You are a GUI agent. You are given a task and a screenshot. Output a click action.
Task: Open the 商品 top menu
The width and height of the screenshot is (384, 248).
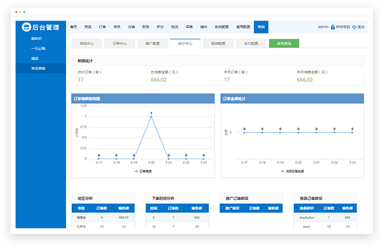click(88, 27)
